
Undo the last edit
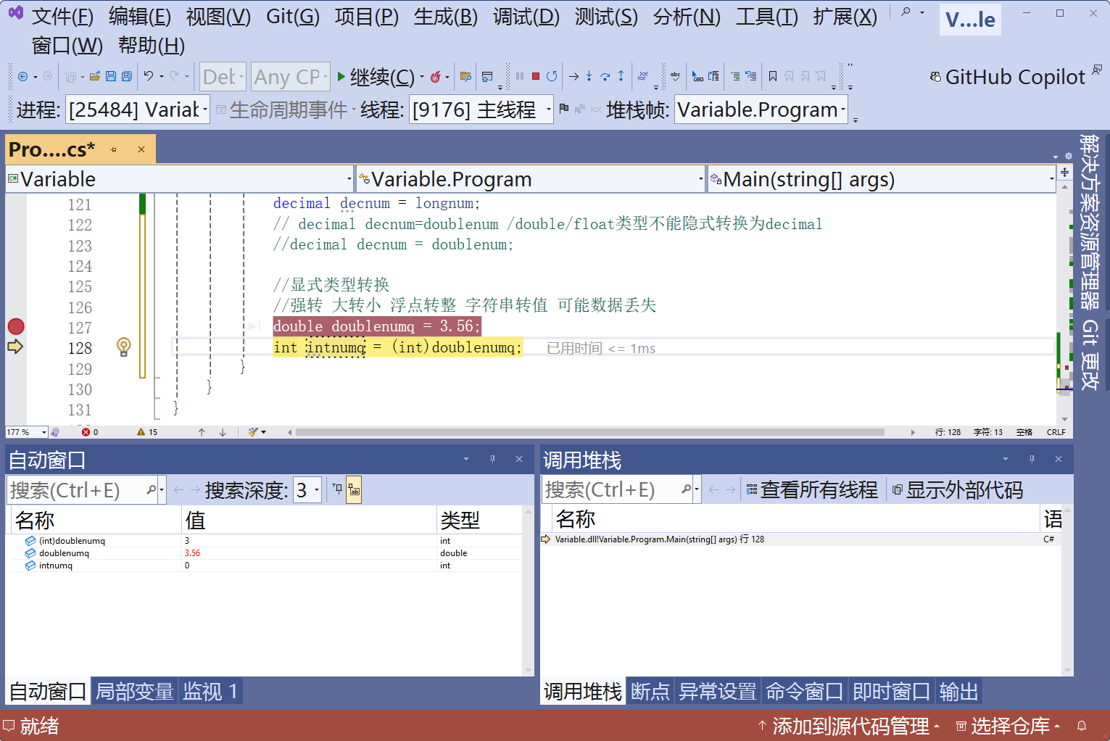[149, 76]
